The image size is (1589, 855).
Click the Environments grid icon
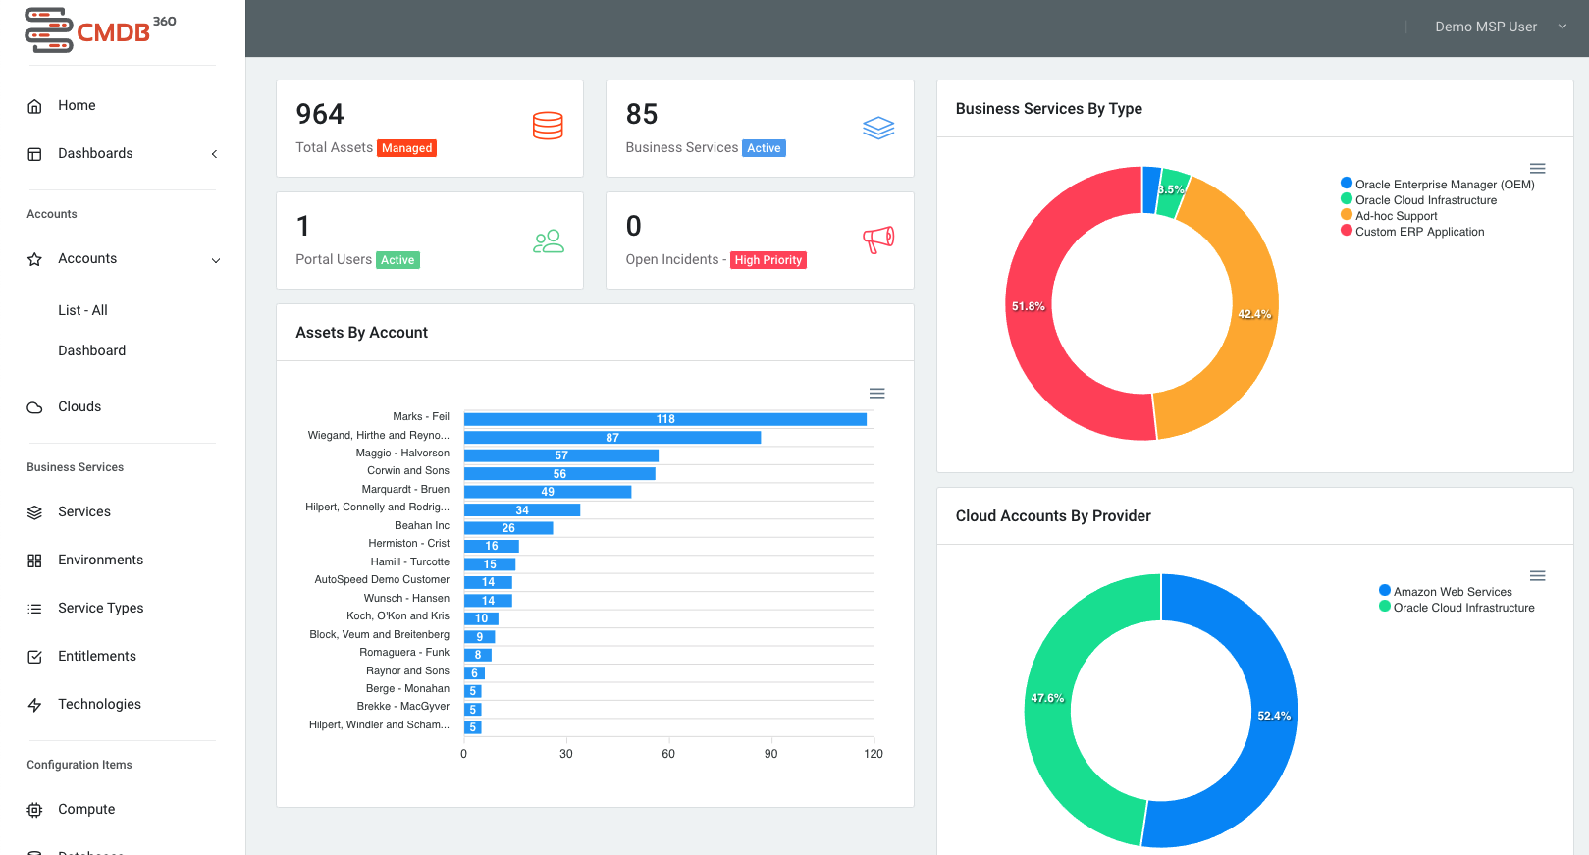(34, 561)
